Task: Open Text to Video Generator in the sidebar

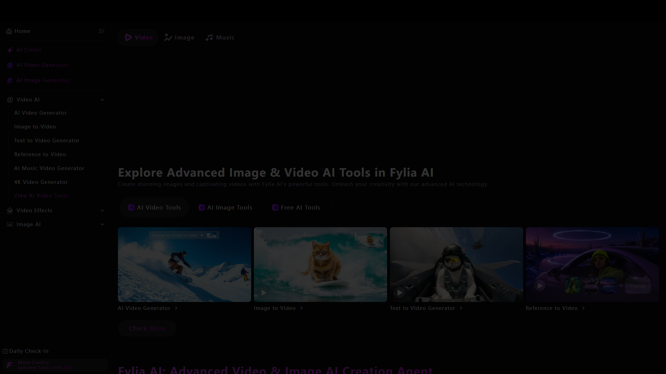Action: pos(47,141)
